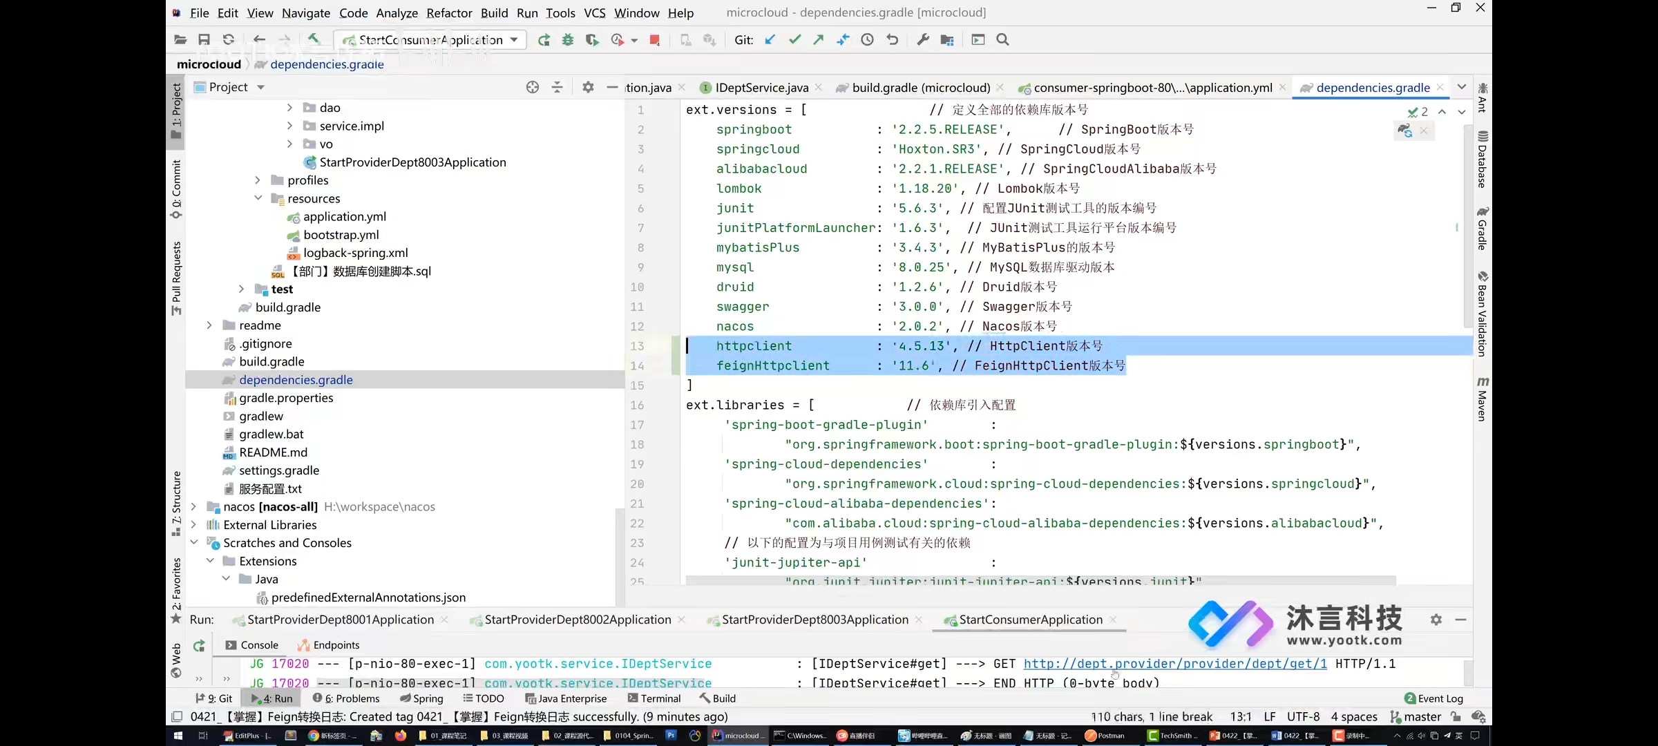Image resolution: width=1658 pixels, height=746 pixels.
Task: Expand the test folder
Action: point(241,289)
